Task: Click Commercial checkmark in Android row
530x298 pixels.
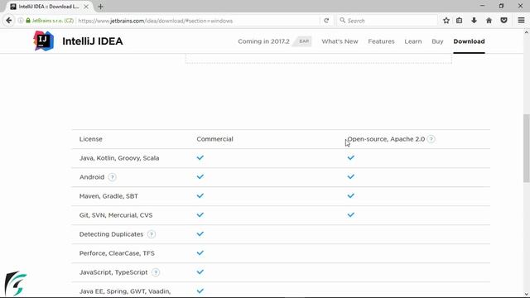Action: coord(200,176)
